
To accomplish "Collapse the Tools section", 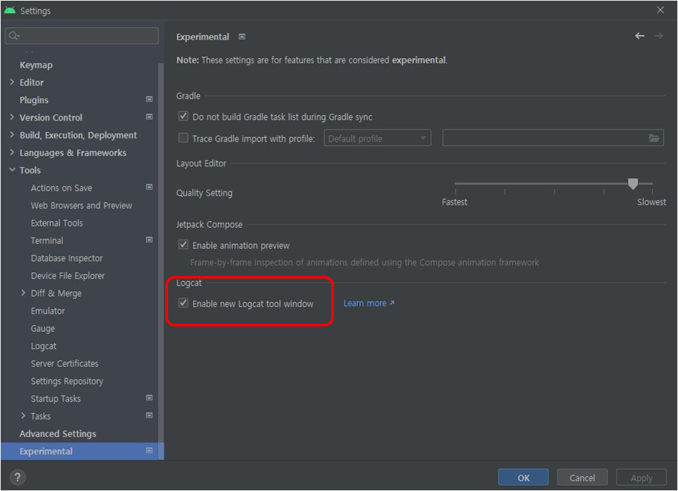I will click(12, 170).
